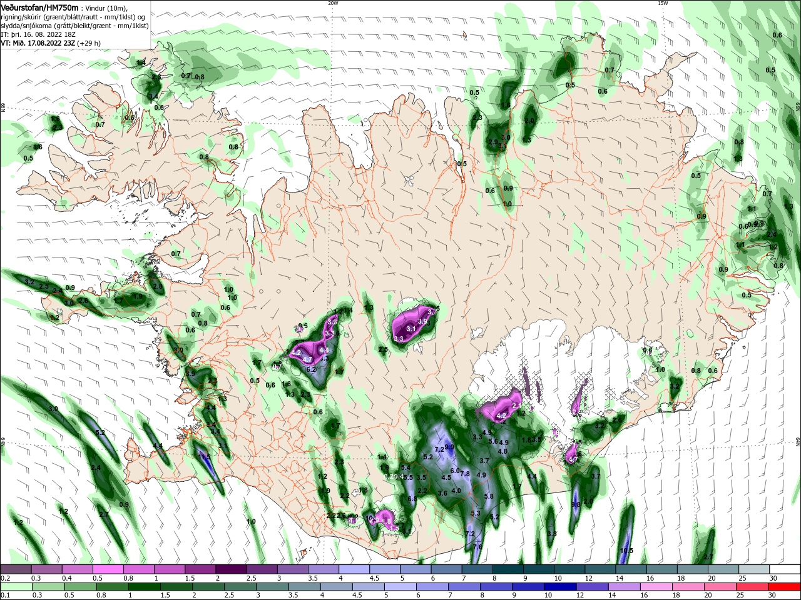Click the 6.2 precipitation value on the map

pos(311,369)
